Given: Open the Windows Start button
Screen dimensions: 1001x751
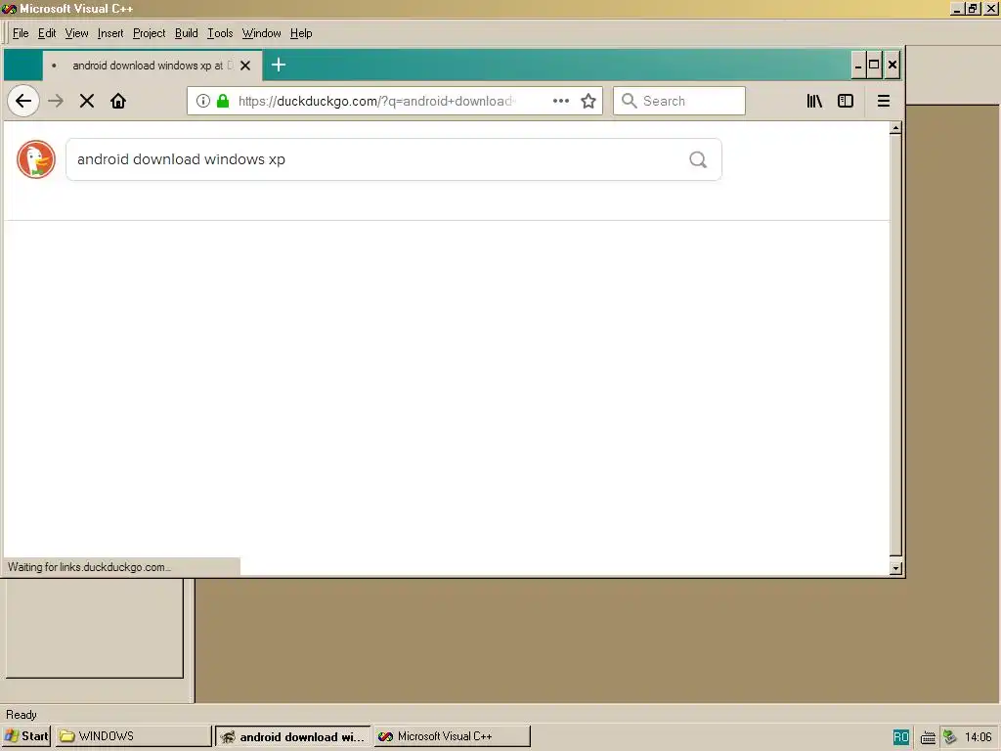Looking at the screenshot, I should coord(26,736).
